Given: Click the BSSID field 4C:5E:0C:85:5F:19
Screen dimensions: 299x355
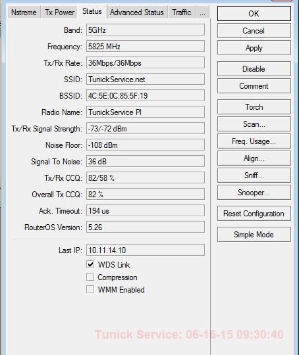Looking at the screenshot, I should click(146, 96).
